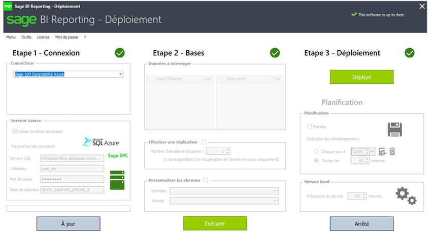Enable Personnaliser les chemins checkbox
Viewport: 430px width, 233px height.
point(206,180)
